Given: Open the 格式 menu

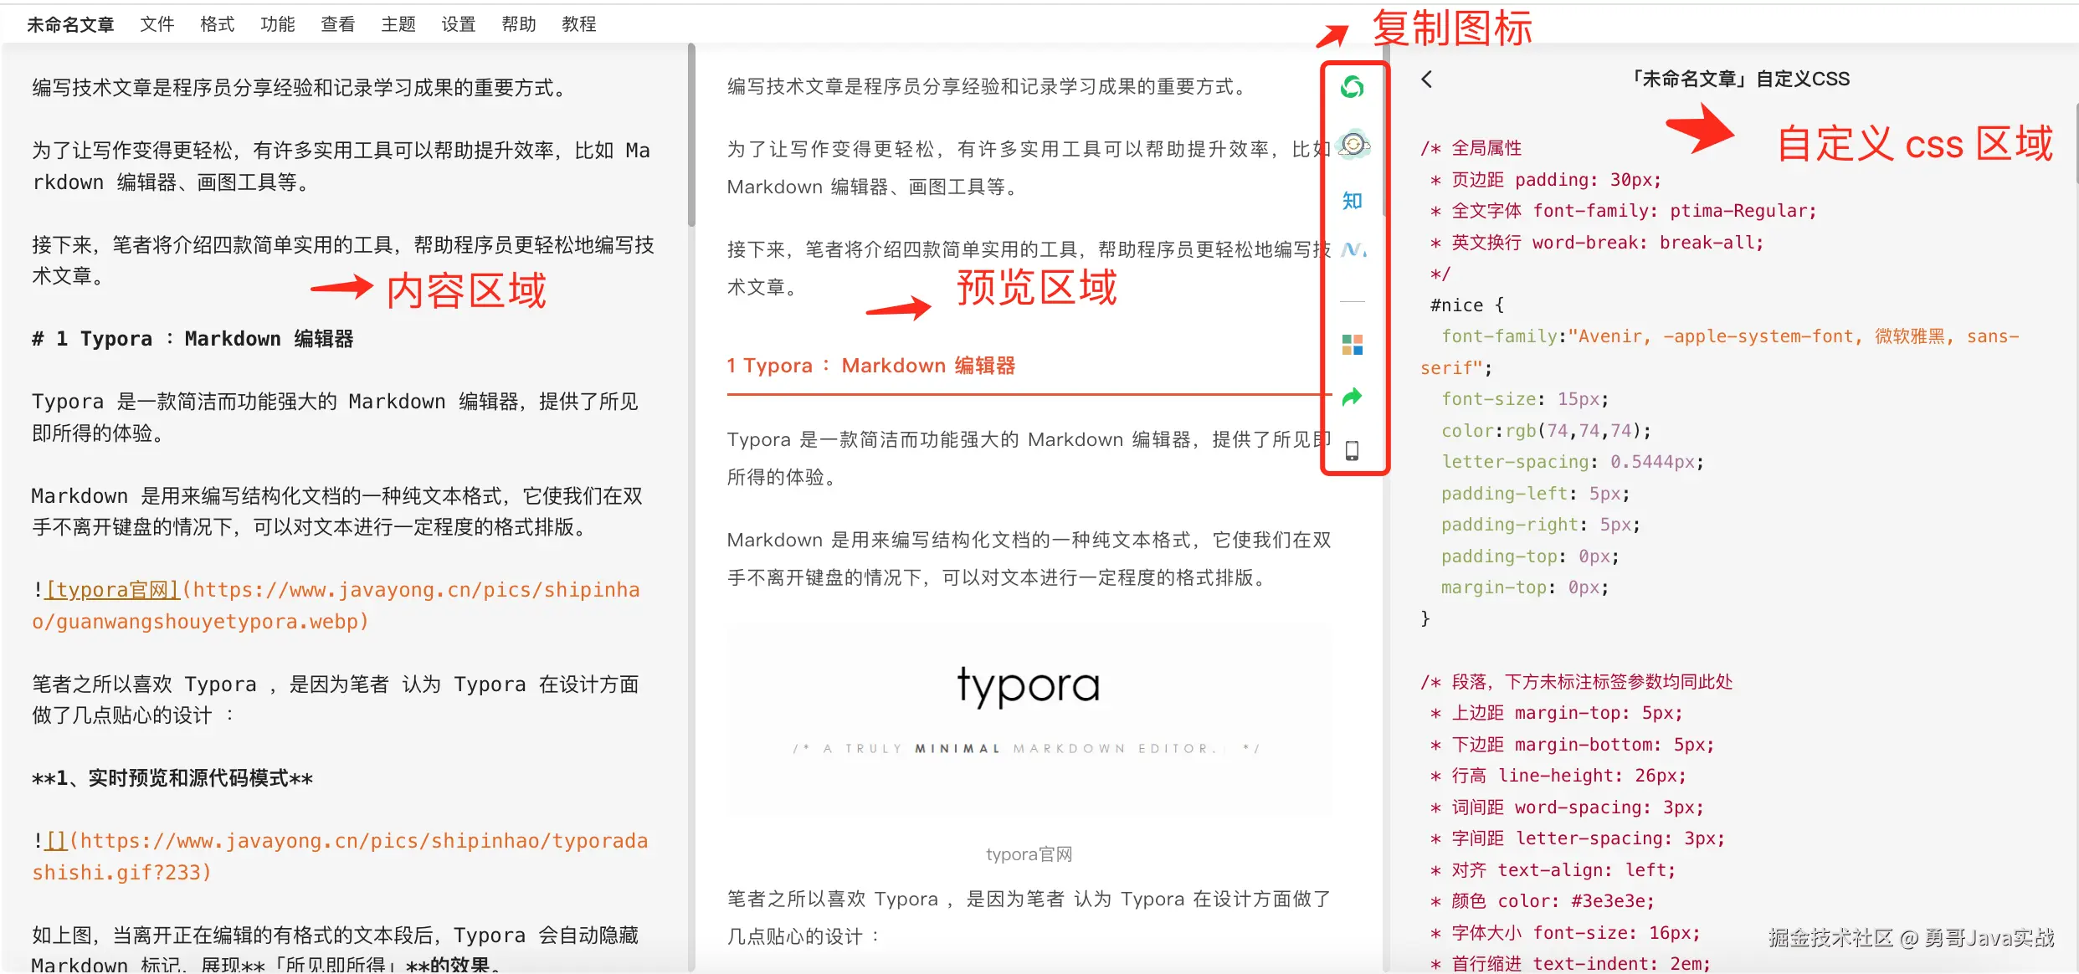Looking at the screenshot, I should 217,24.
